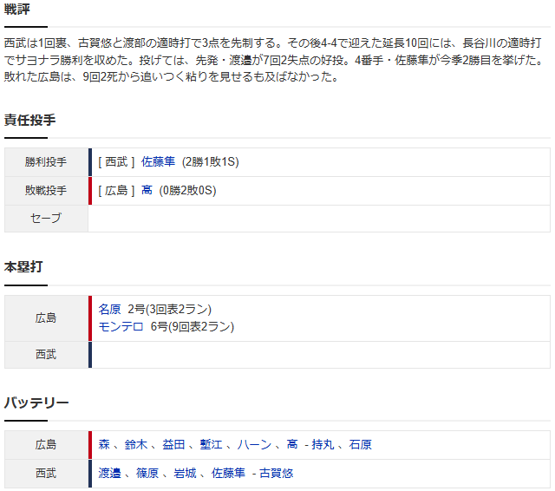The width and height of the screenshot is (555, 491).
Task: Open 岩城 link in Seibu battery
Action: [x=185, y=473]
